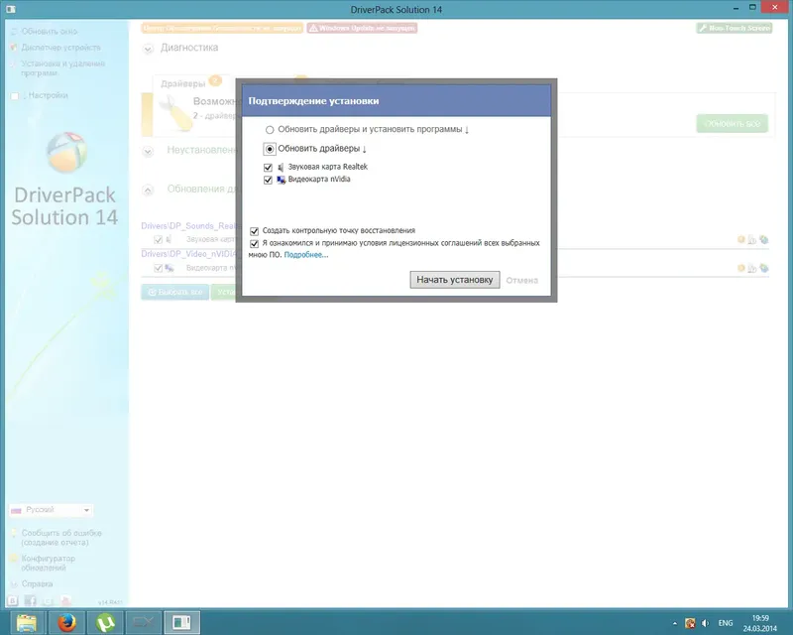Click Обновить окно in the sidebar
The width and height of the screenshot is (793, 635).
tap(49, 32)
